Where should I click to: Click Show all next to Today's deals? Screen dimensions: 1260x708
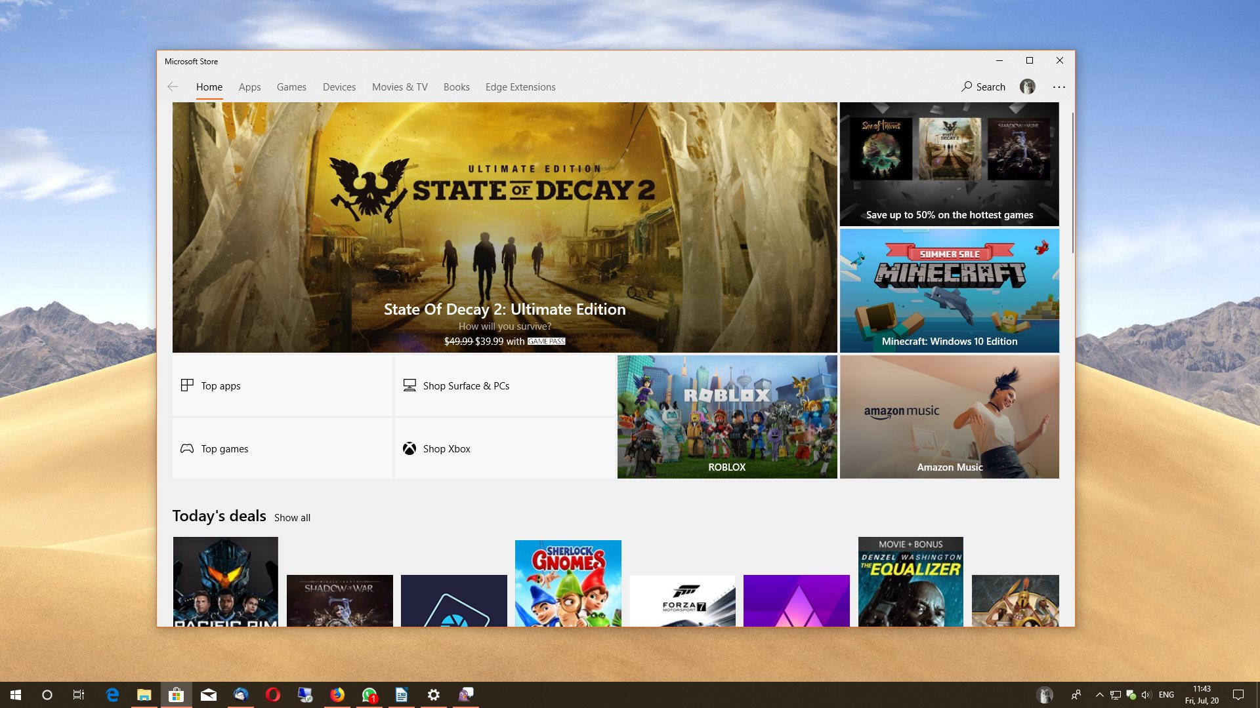pyautogui.click(x=292, y=518)
